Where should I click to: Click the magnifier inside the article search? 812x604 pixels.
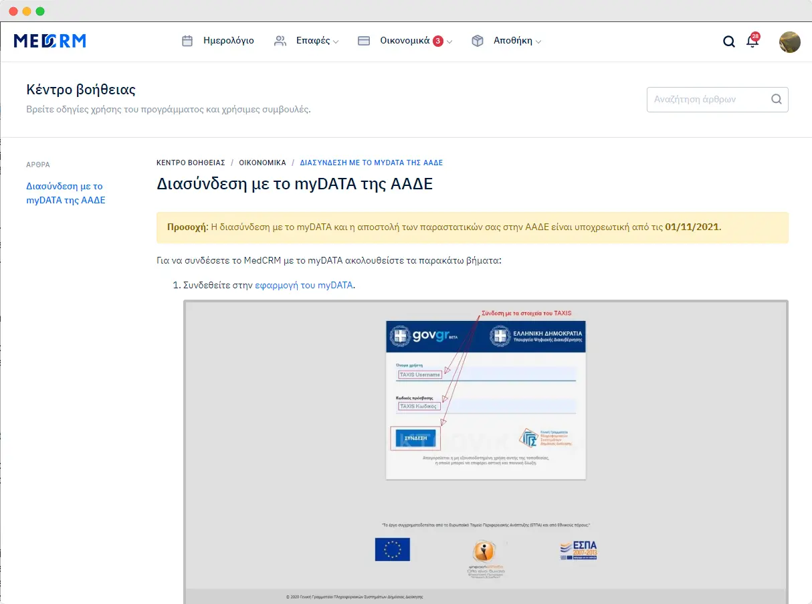coord(776,99)
